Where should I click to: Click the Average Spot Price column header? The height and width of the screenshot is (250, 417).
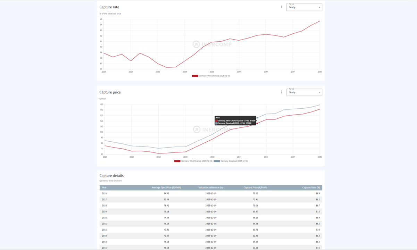click(x=166, y=187)
